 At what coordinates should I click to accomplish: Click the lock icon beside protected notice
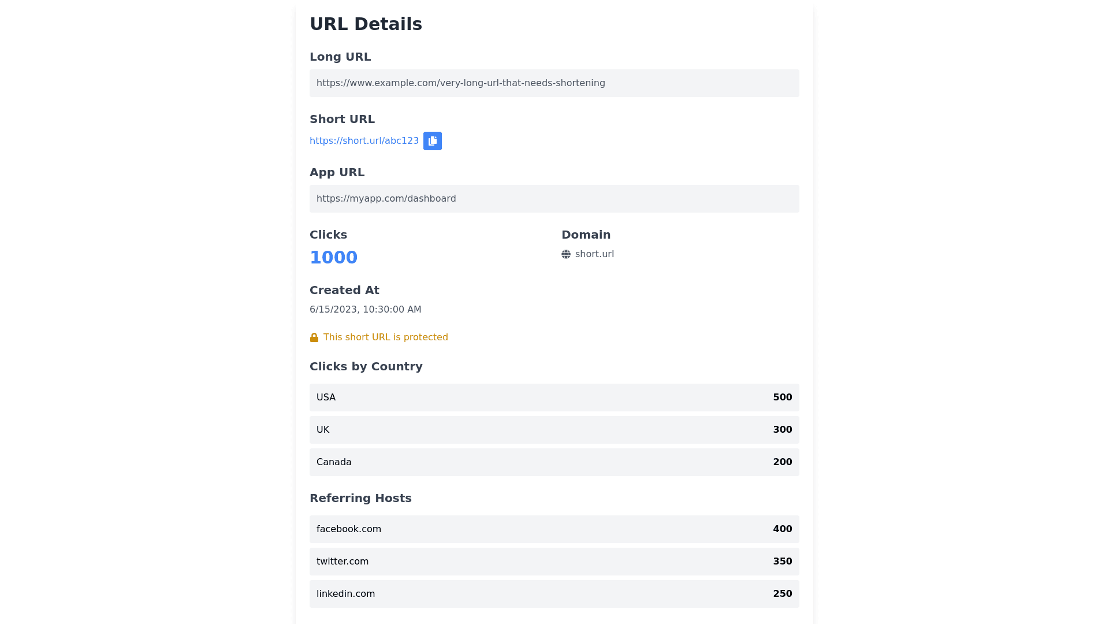pyautogui.click(x=314, y=337)
